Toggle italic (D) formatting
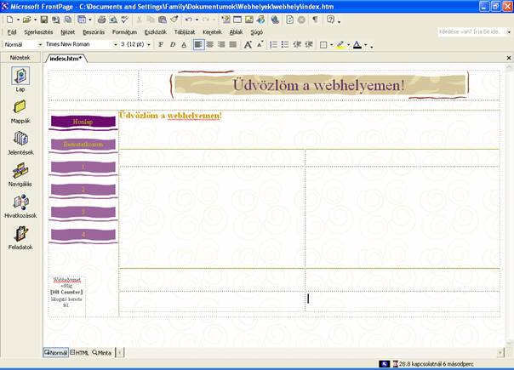This screenshot has height=370, width=514. [172, 44]
